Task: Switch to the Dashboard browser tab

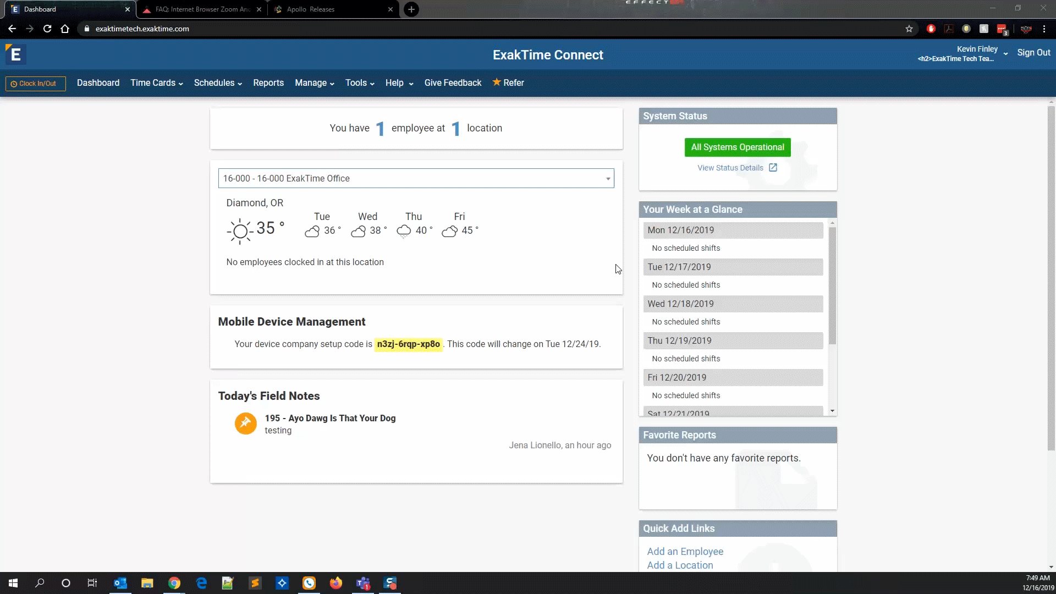Action: tap(69, 9)
